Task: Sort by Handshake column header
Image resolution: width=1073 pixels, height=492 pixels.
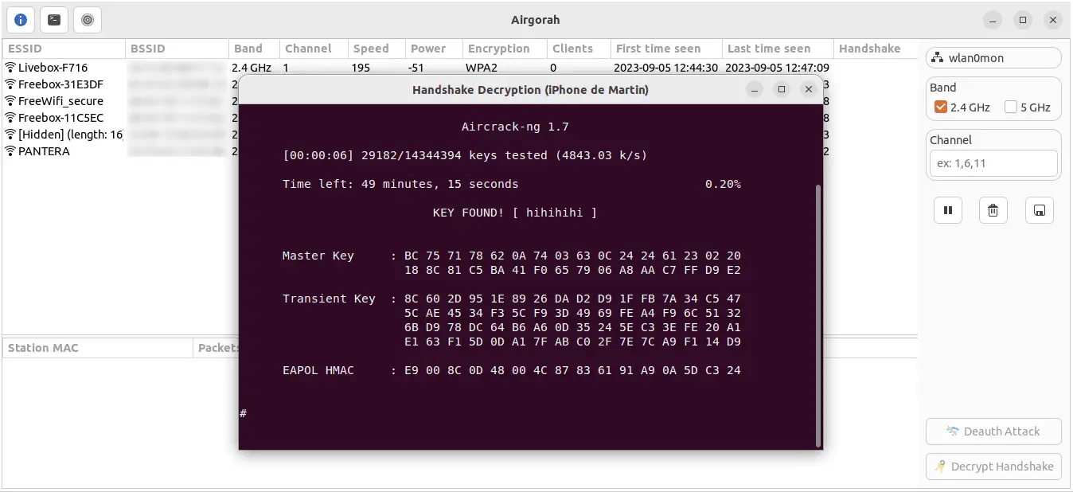Action: 875,49
